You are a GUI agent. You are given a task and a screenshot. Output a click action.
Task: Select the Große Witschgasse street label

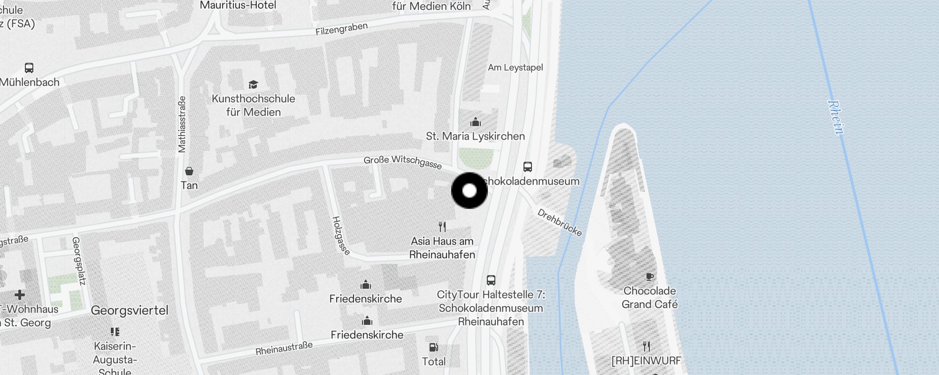coord(403,162)
